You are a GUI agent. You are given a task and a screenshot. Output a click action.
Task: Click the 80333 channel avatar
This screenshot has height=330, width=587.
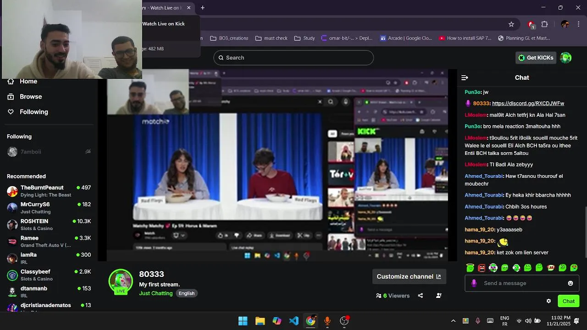tap(121, 281)
